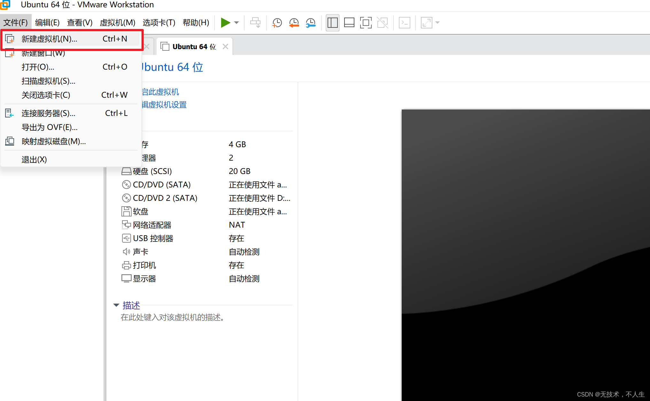The image size is (650, 401).
Task: Select 新建窗口(W) menu entry
Action: click(x=72, y=53)
